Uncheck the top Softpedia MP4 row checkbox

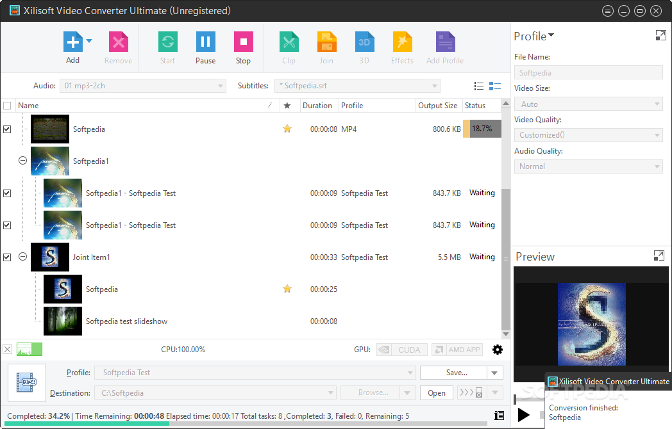[7, 129]
